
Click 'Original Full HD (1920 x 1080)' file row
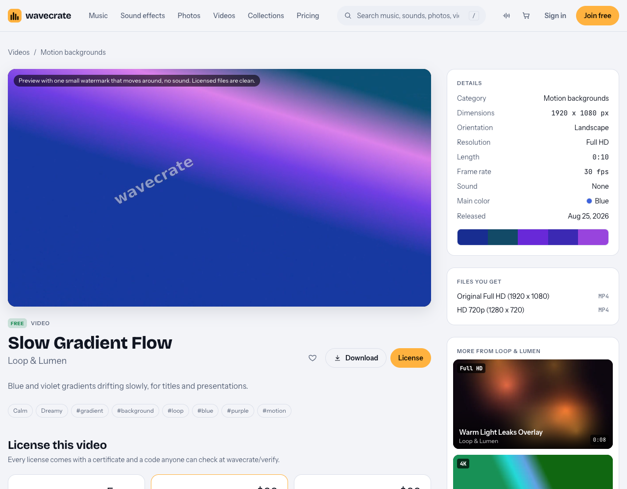click(x=533, y=296)
